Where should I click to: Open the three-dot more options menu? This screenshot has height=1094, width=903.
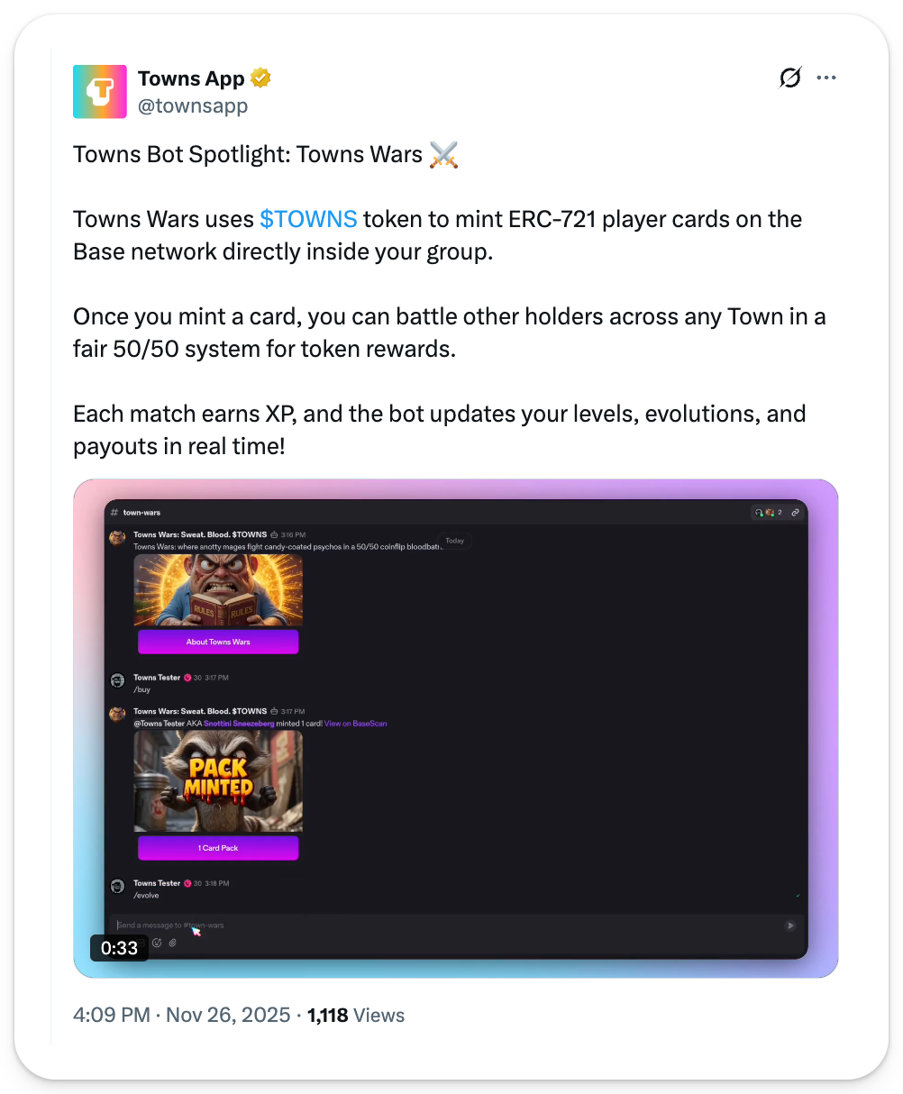[x=826, y=78]
